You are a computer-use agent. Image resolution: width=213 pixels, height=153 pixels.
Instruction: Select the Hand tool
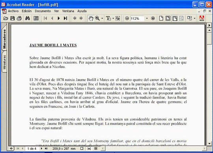(91, 18)
